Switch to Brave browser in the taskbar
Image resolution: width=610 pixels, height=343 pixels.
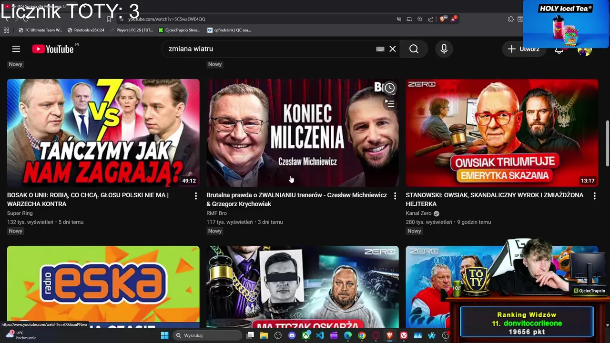(390, 335)
